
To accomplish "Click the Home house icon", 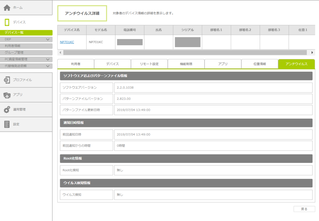I will pyautogui.click(x=7, y=7).
